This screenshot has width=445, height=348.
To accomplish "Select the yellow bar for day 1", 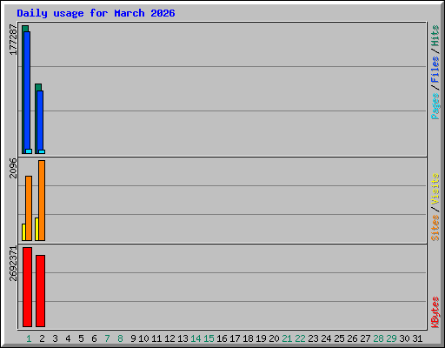I will (x=23, y=232).
